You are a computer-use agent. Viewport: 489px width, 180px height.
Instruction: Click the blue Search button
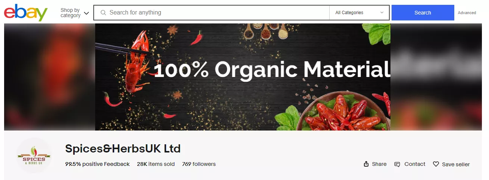(423, 13)
